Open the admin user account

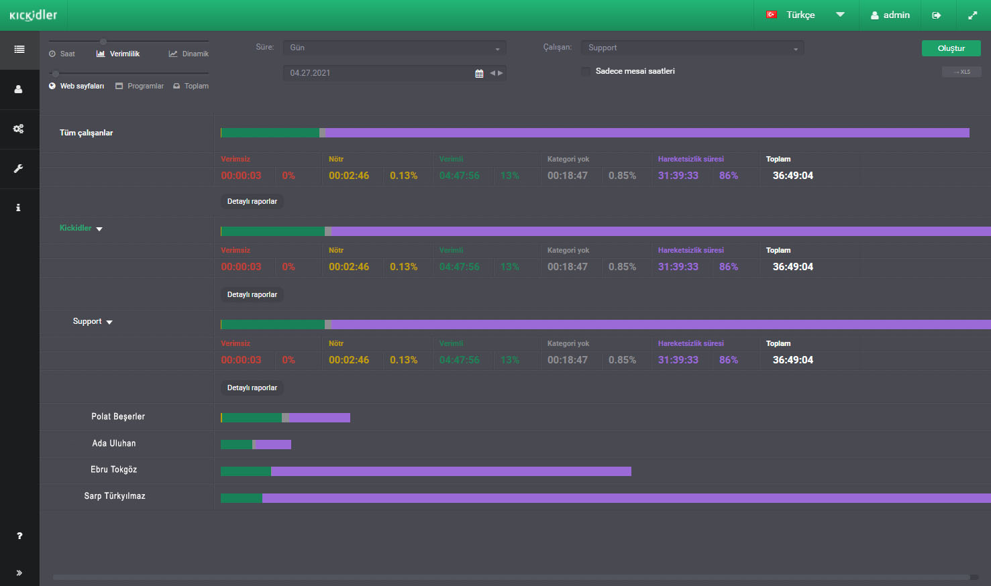(x=890, y=15)
